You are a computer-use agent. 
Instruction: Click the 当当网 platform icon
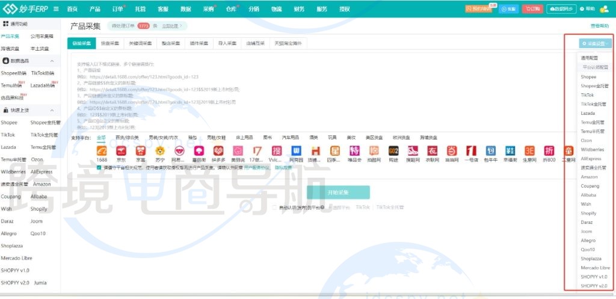(452, 151)
